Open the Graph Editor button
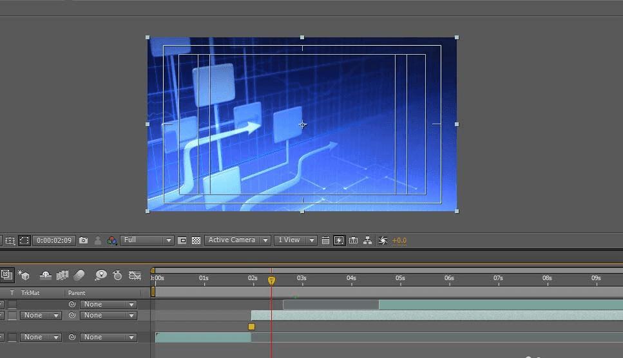623x358 pixels. tap(135, 276)
